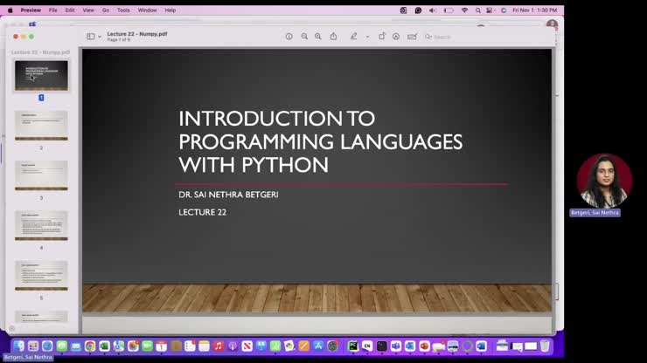Open the Inspector info icon in toolbar
647x363 pixels.
[289, 37]
